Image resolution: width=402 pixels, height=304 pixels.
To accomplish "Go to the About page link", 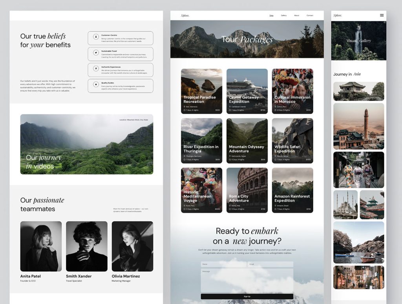I will pos(296,15).
